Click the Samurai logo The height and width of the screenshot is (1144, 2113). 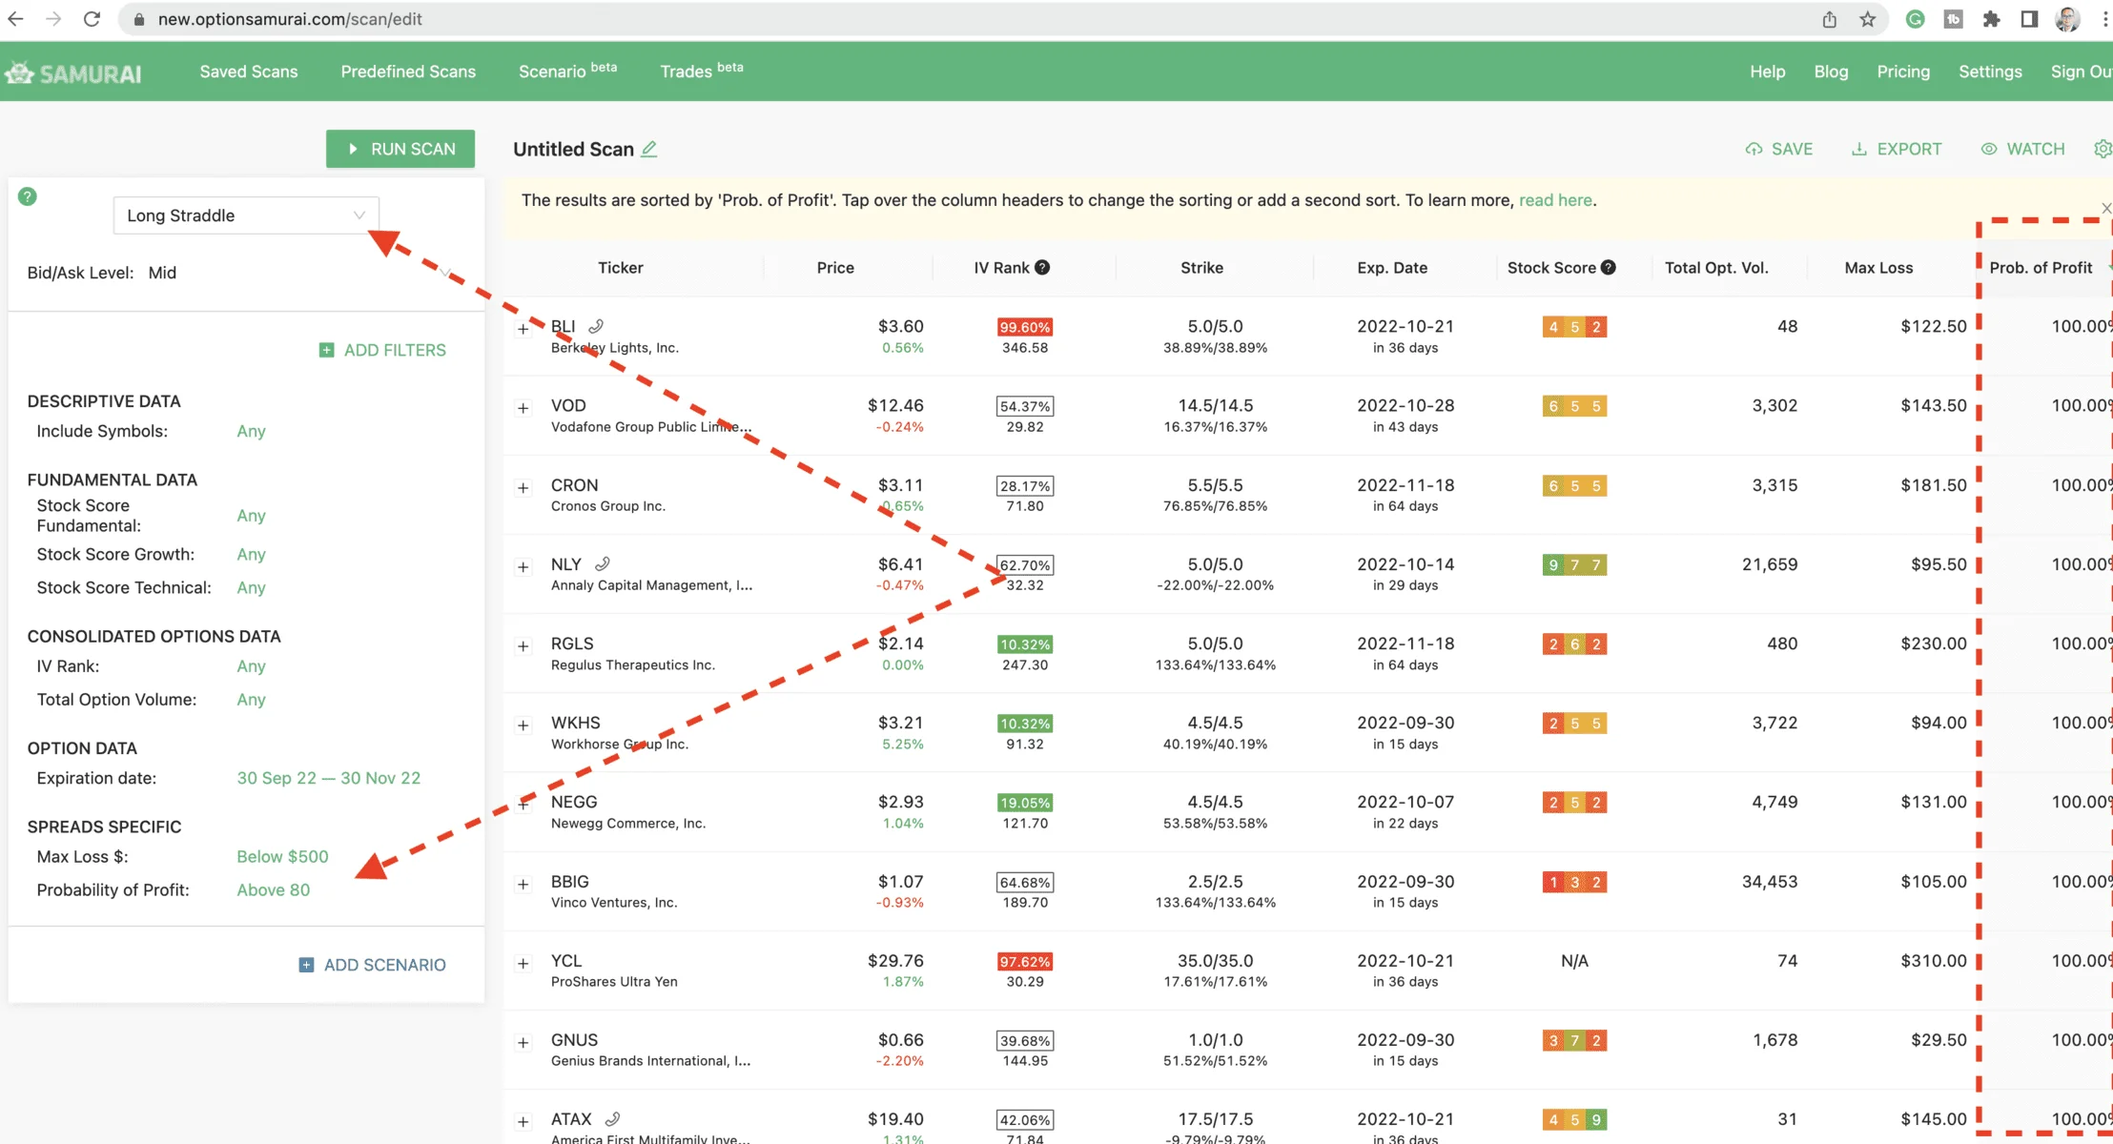pos(73,72)
